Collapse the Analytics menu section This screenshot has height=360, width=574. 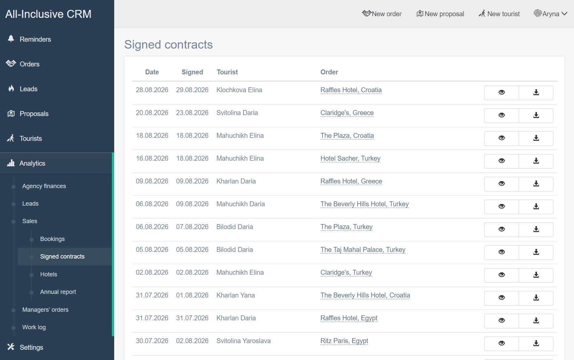(56, 163)
